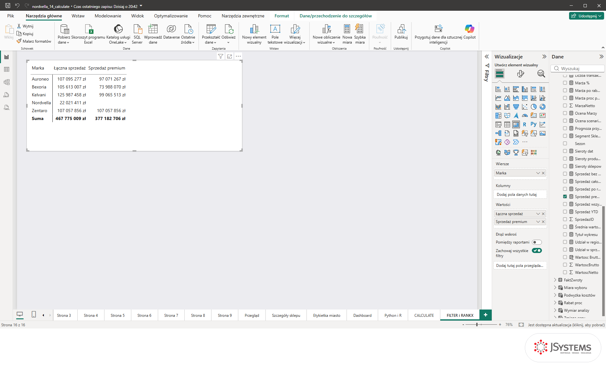This screenshot has width=606, height=367.
Task: Select the Python visual icon
Action: point(533,124)
